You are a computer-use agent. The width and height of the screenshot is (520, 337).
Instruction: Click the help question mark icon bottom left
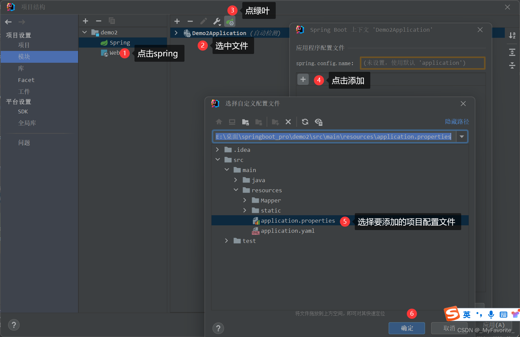tap(14, 325)
